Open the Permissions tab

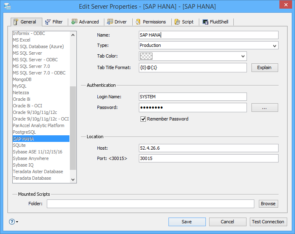click(151, 22)
